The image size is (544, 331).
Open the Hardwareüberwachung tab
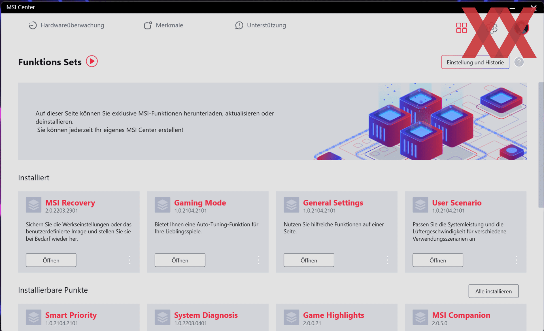[x=66, y=25]
